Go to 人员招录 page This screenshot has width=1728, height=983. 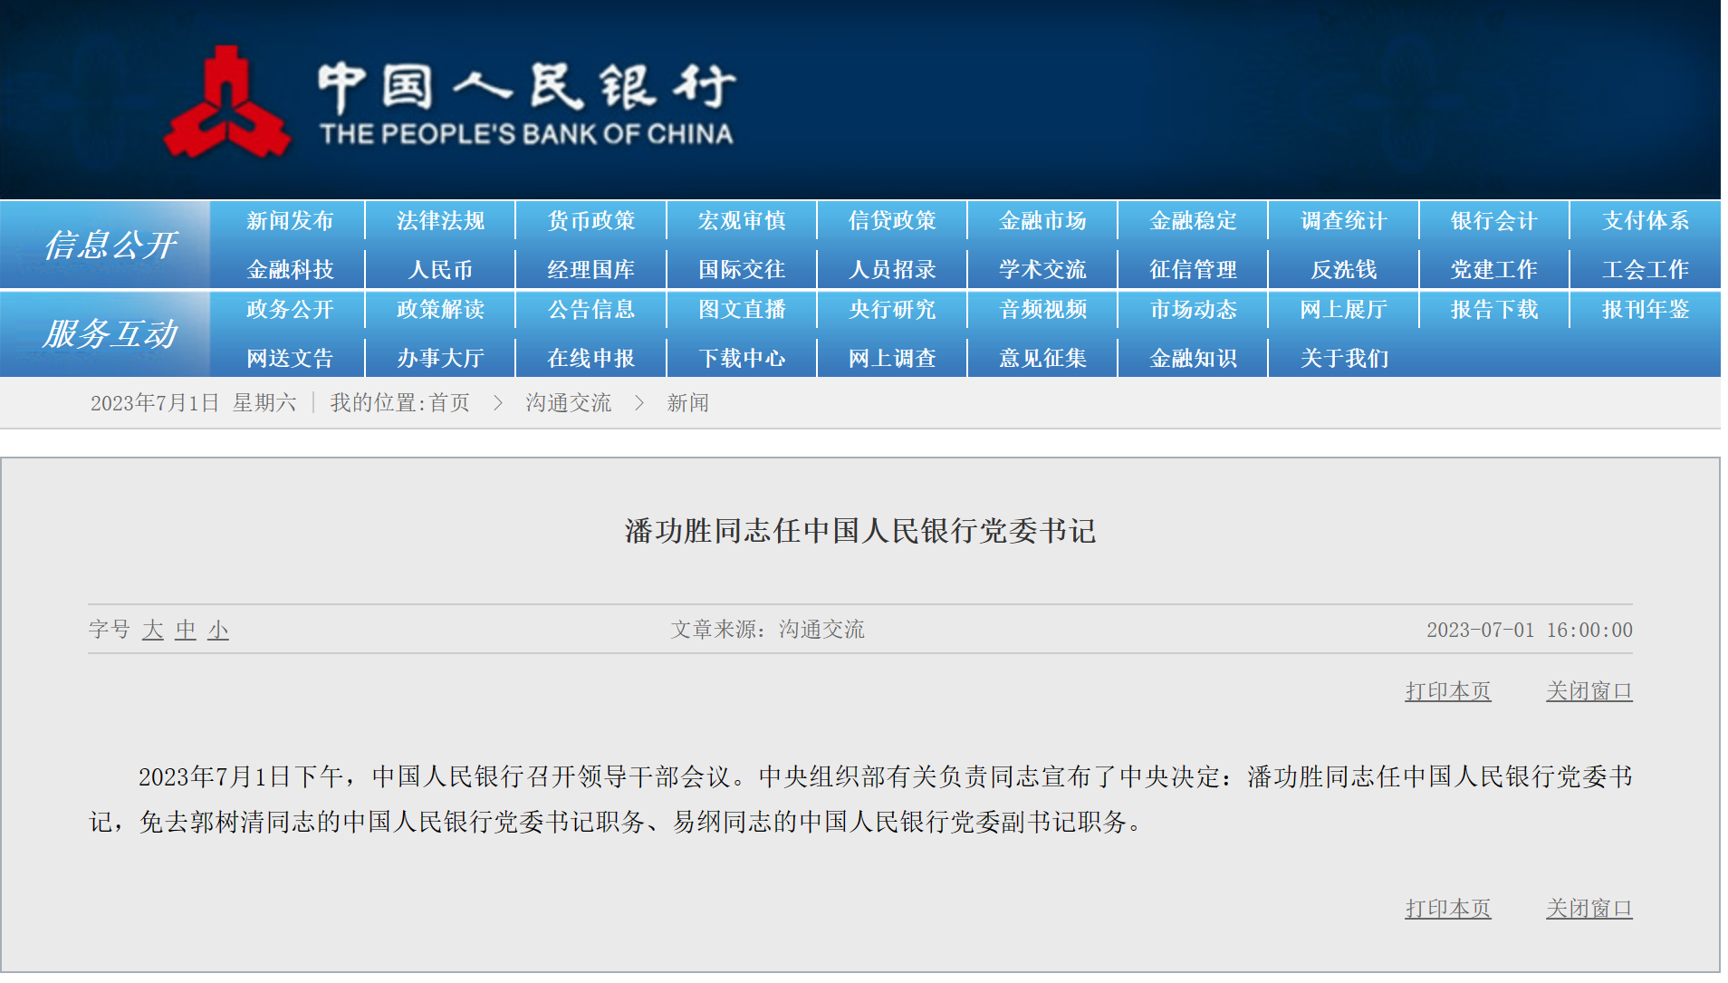coord(892,270)
